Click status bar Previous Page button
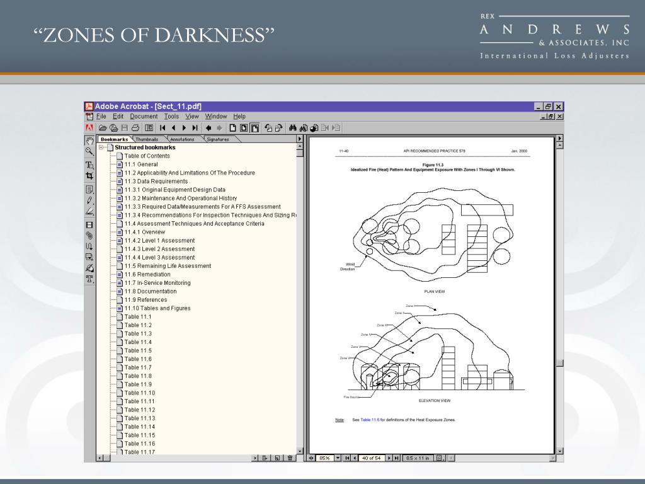The width and height of the screenshot is (645, 484). click(x=355, y=458)
